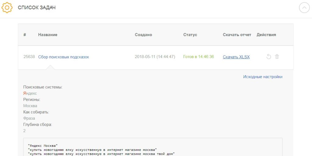Click the Статус column header

click(x=190, y=35)
